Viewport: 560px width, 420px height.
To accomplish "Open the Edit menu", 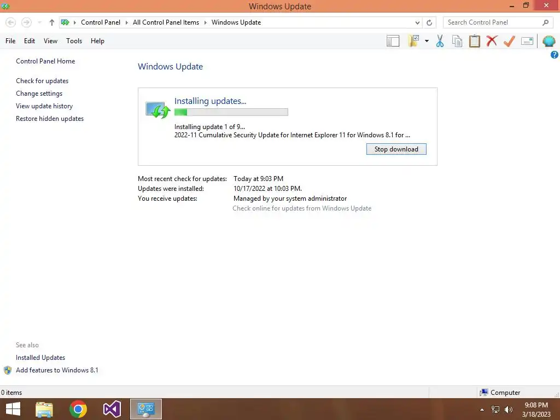I will pyautogui.click(x=30, y=41).
